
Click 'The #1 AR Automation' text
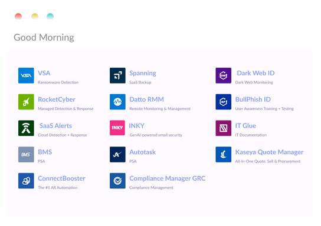pyautogui.click(x=58, y=188)
